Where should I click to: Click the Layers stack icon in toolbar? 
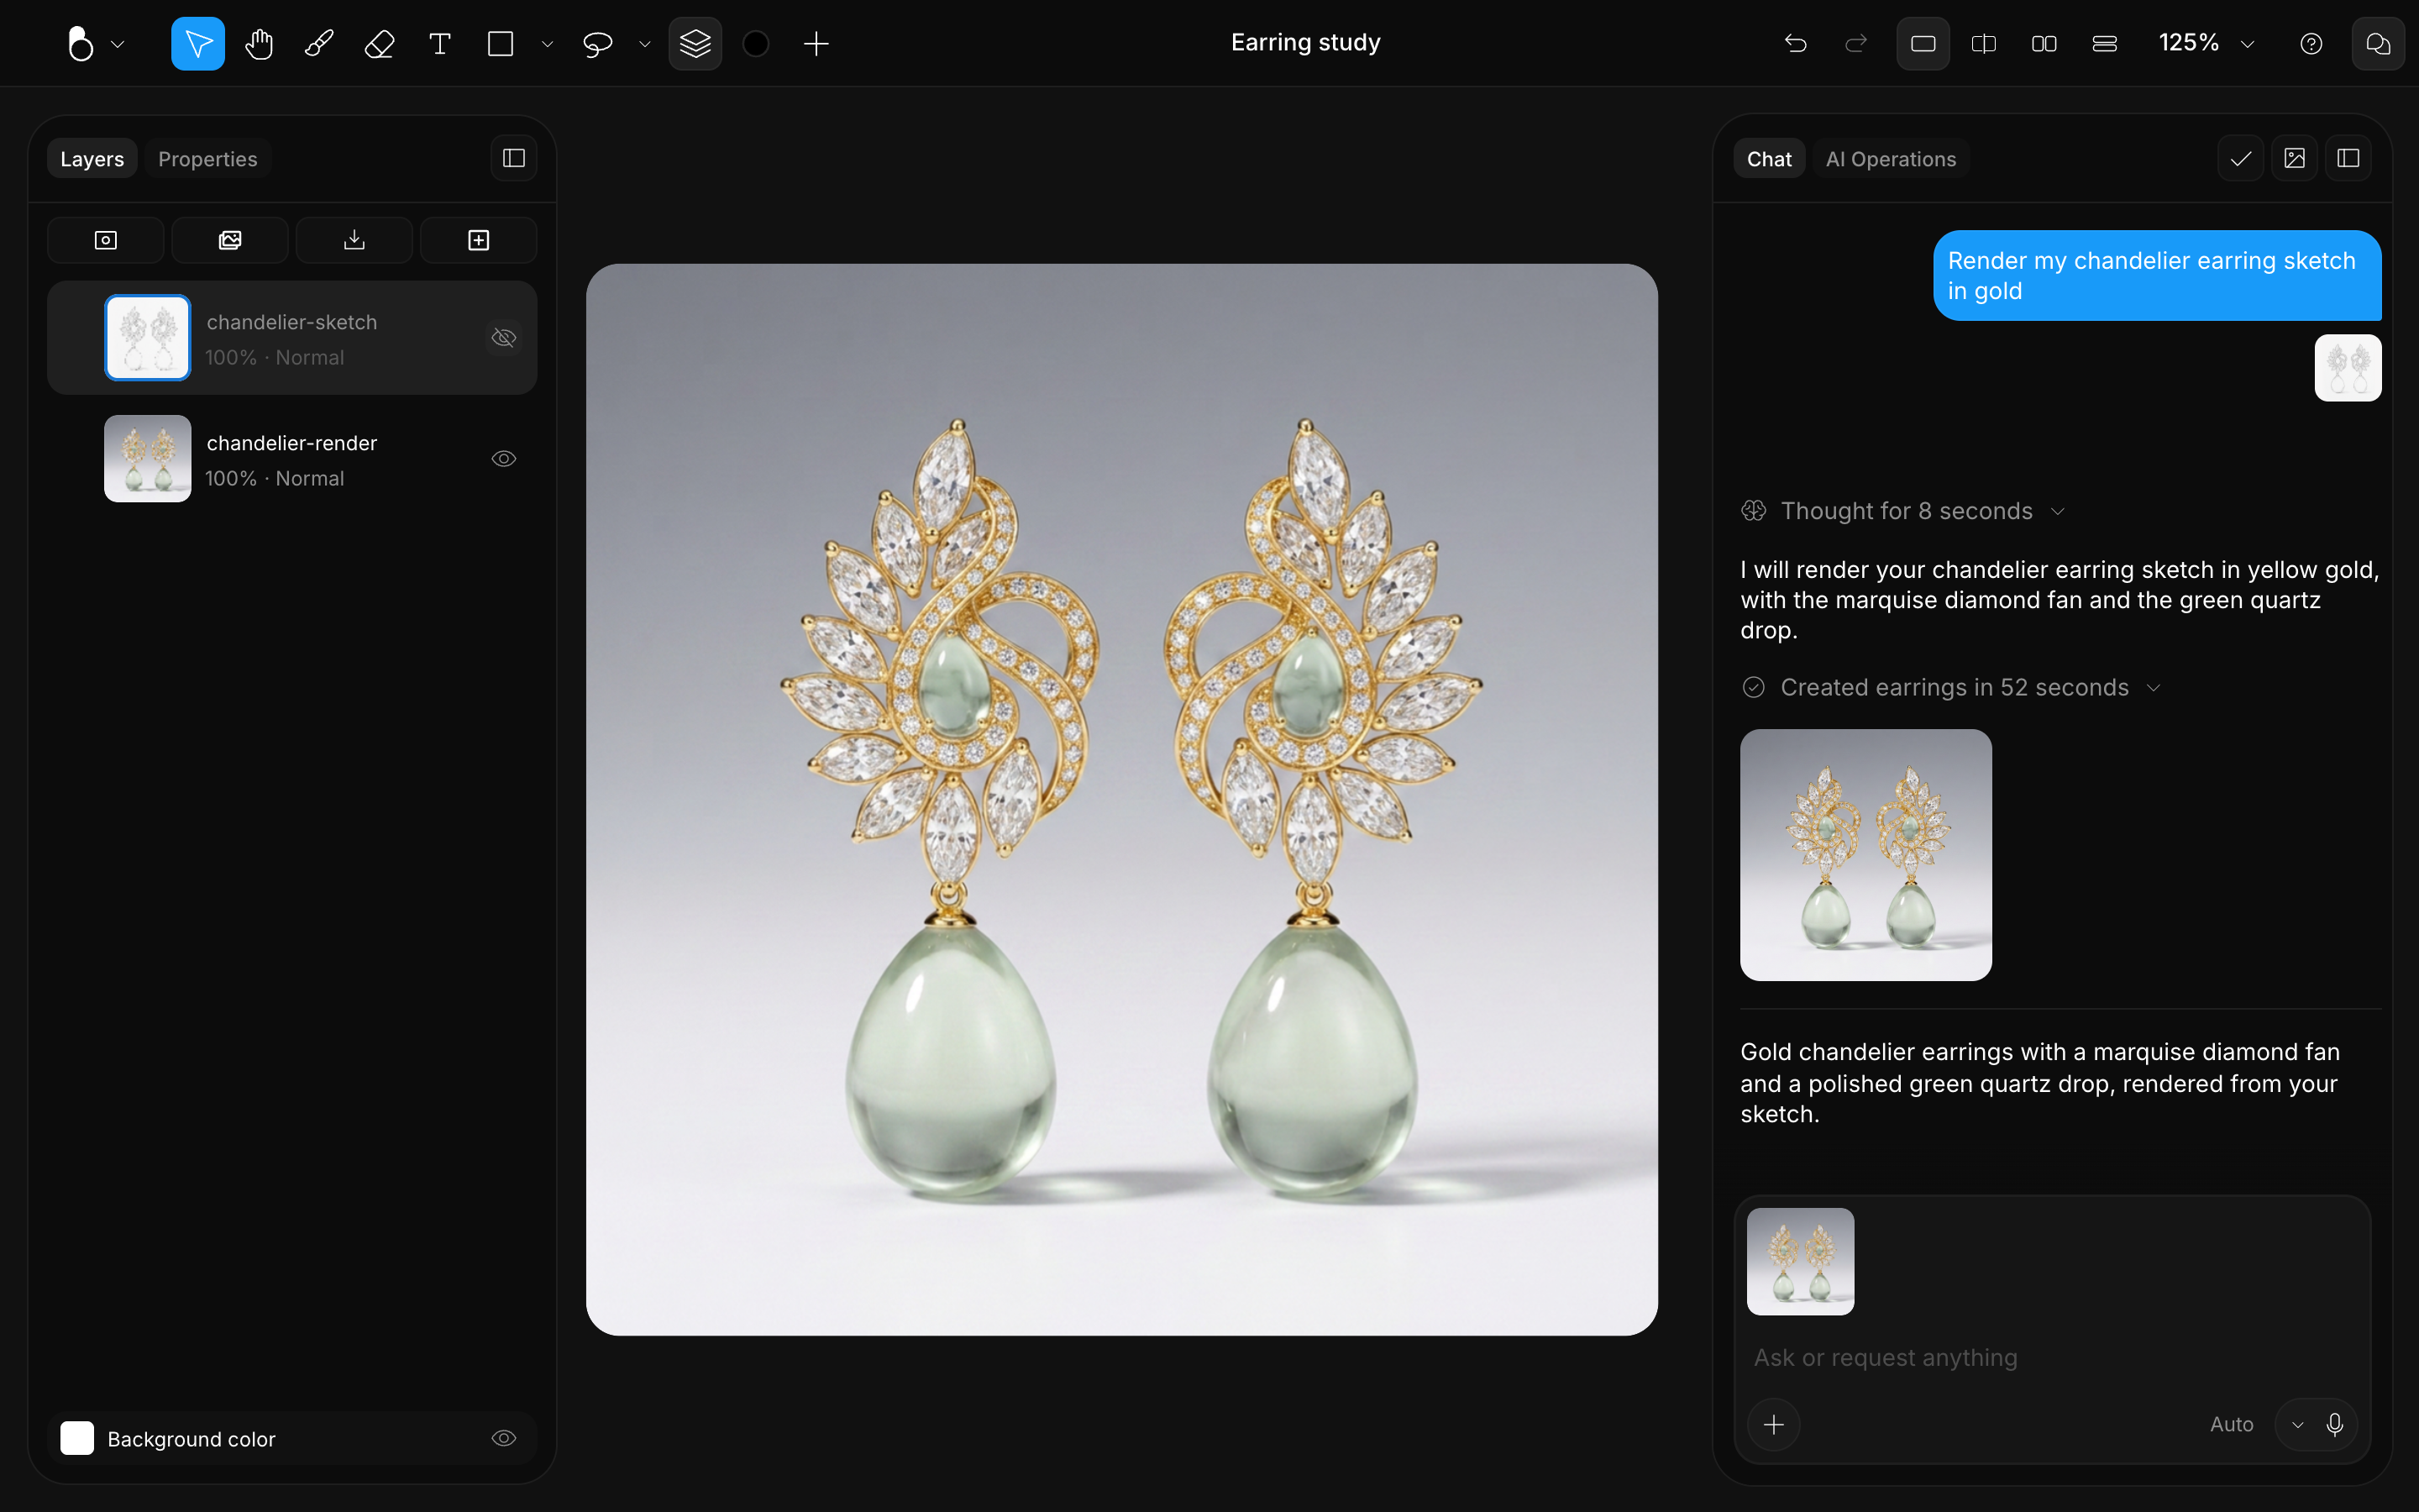pos(695,44)
